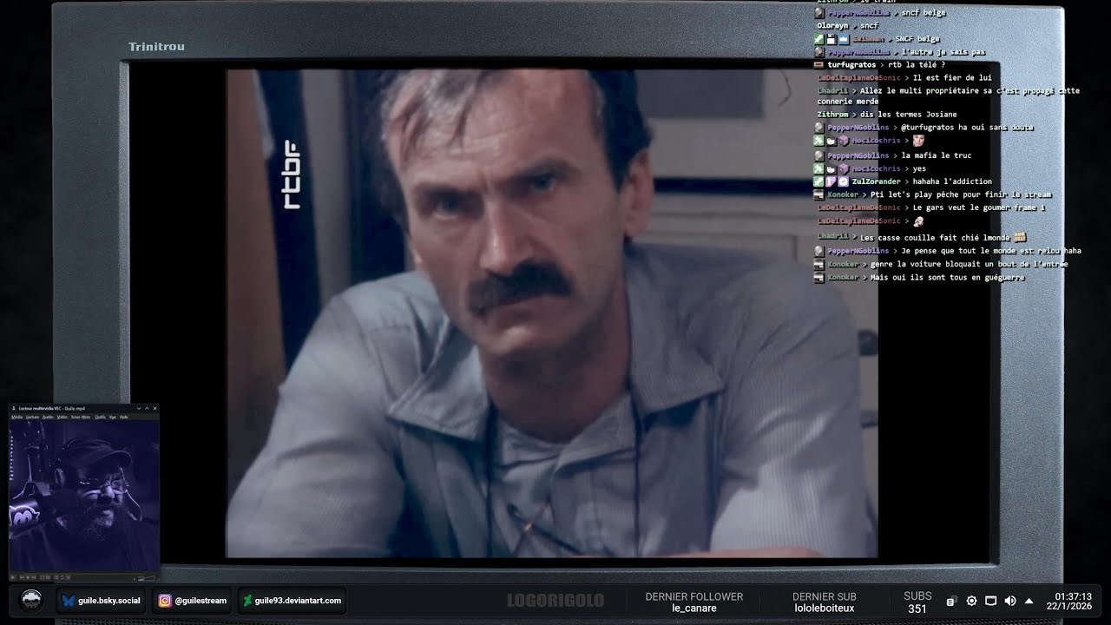Click the chat message 'la mafia le truc'
This screenshot has width=1111, height=625.
937,155
